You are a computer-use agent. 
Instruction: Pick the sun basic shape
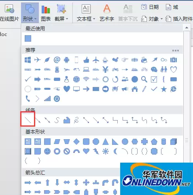(x=106, y=151)
